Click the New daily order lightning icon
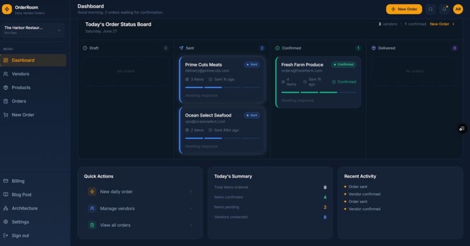This screenshot has height=246, width=470. [92, 191]
